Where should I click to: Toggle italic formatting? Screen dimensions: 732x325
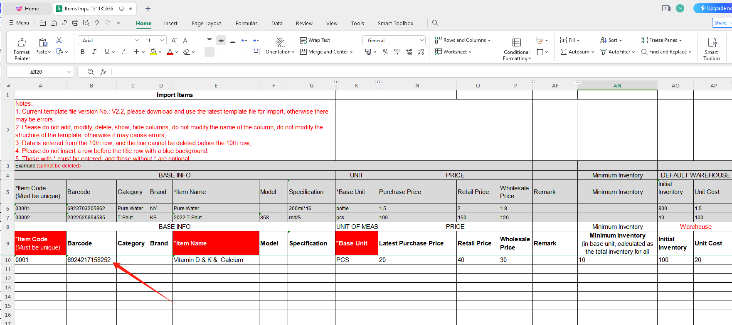pos(94,52)
